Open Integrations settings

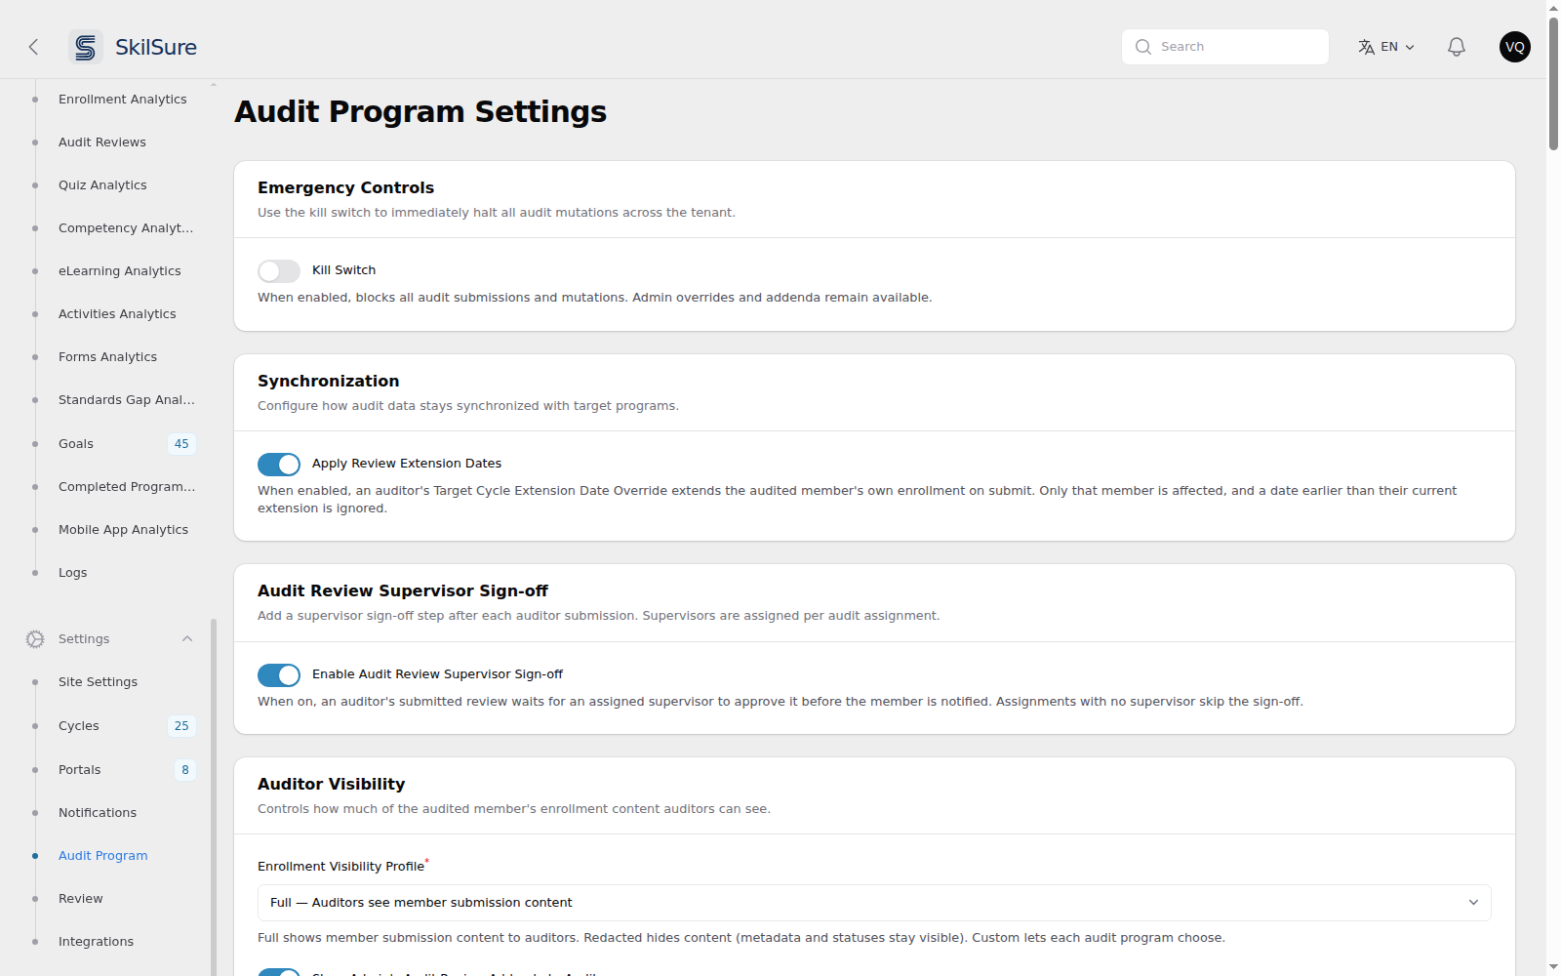(96, 942)
